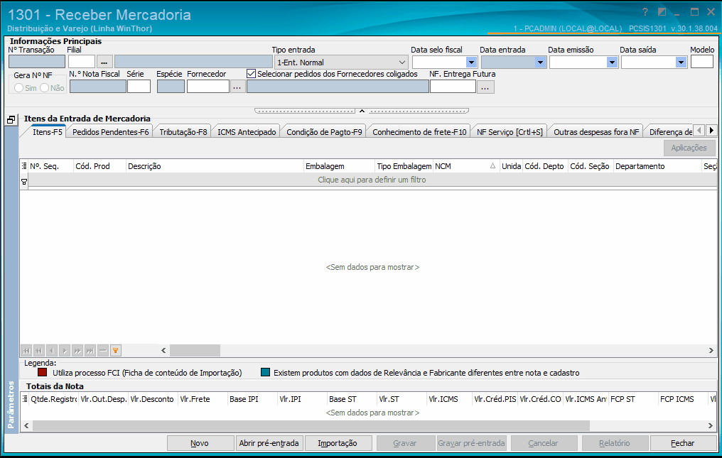Click the Gravar button
The height and width of the screenshot is (458, 722).
click(x=405, y=443)
